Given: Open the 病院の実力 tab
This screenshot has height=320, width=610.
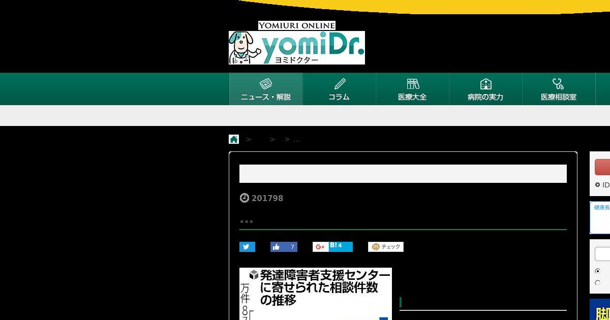Looking at the screenshot, I should 485,89.
